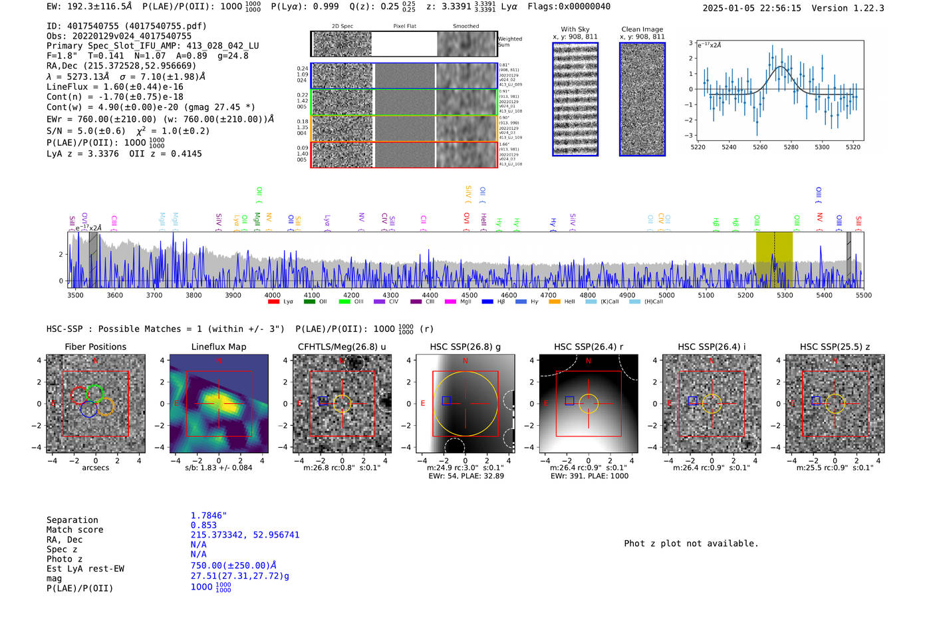Viewport: 931px width, 634px height.
Task: Click the yellow highlighted region in full spectrum
Action: [x=774, y=260]
